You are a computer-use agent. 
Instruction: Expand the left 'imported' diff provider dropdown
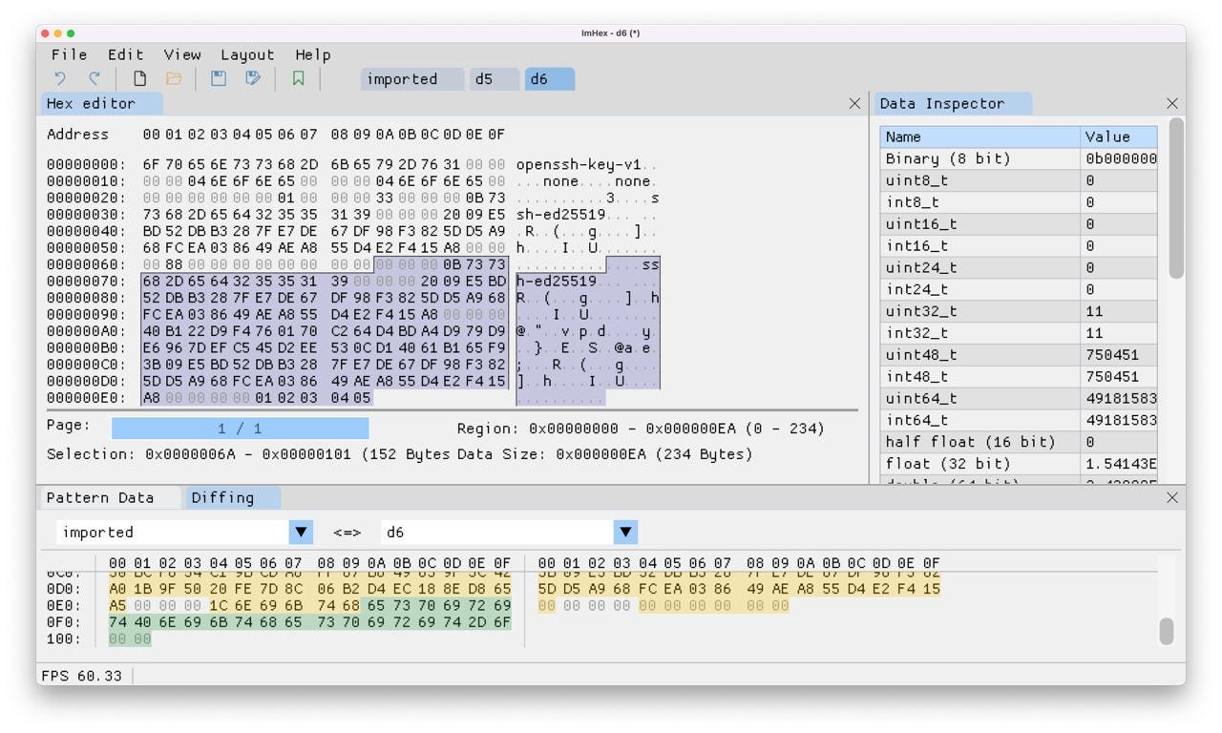coord(302,533)
